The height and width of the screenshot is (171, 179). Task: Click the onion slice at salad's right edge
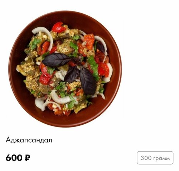click(x=109, y=73)
